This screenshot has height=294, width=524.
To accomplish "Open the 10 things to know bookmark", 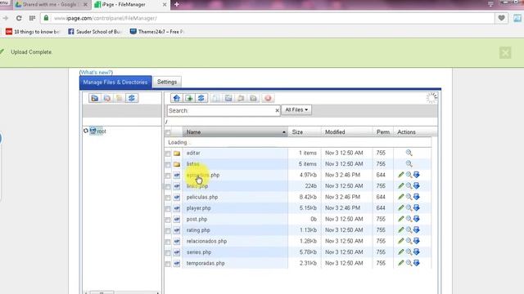I will [33, 32].
